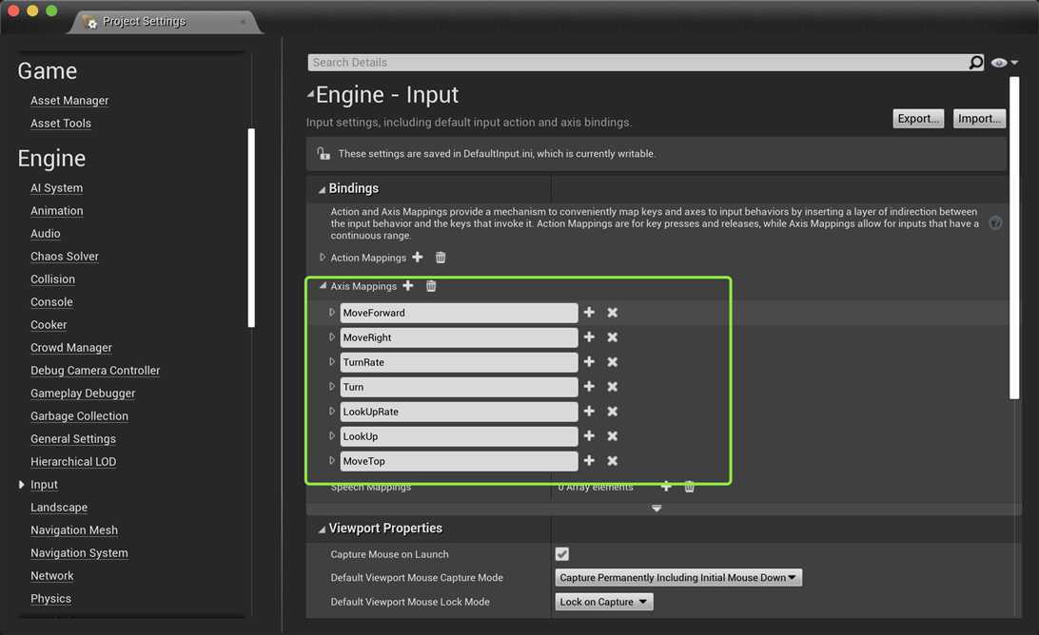This screenshot has width=1039, height=635.
Task: Expand the LookUpRate mapping entry
Action: coord(332,412)
